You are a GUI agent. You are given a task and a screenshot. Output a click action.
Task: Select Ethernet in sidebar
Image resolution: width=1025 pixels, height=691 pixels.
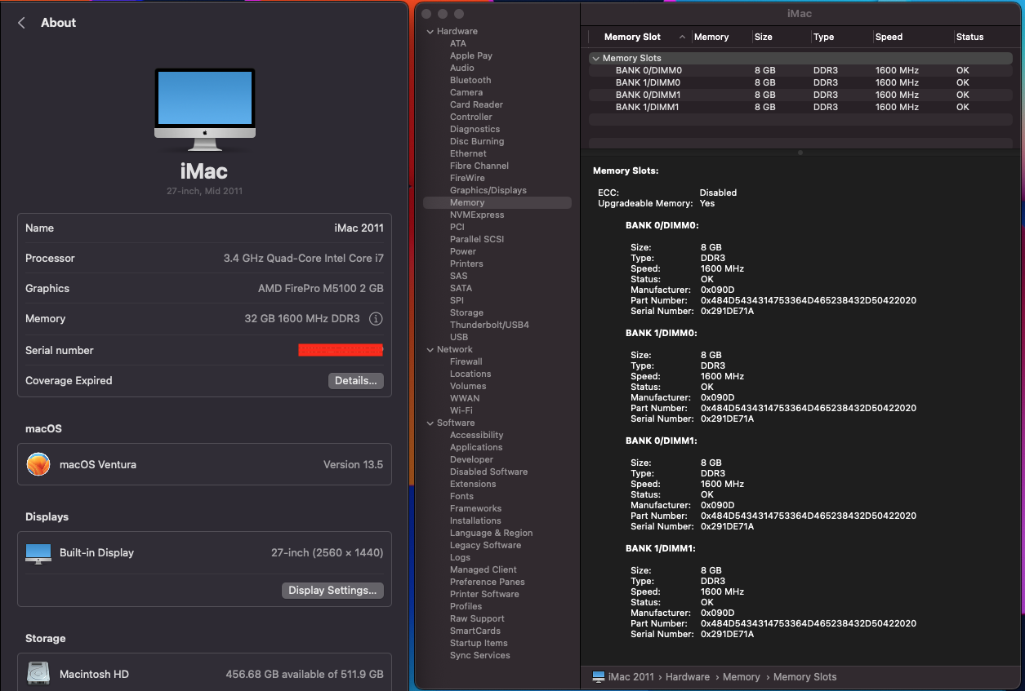[468, 154]
